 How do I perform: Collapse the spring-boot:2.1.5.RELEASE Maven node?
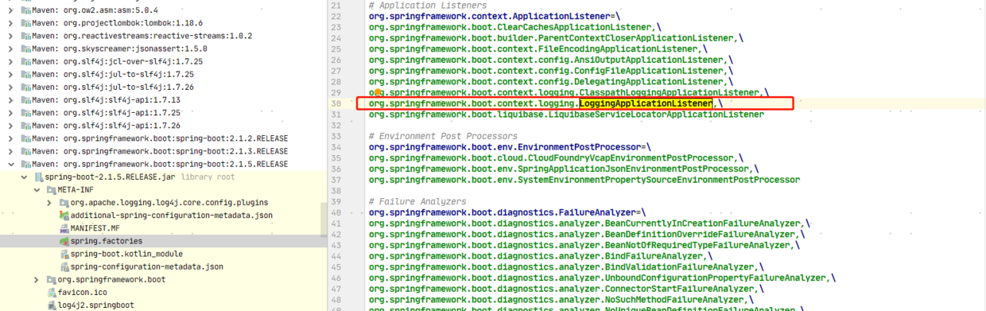(10, 164)
